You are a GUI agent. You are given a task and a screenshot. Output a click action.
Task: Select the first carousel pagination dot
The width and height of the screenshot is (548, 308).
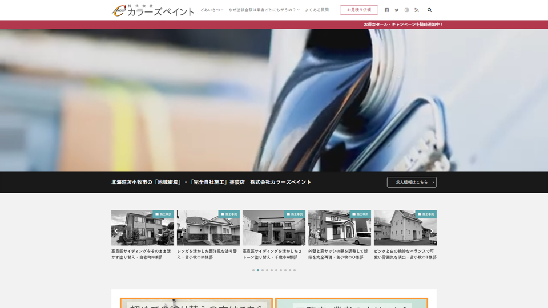[253, 270]
